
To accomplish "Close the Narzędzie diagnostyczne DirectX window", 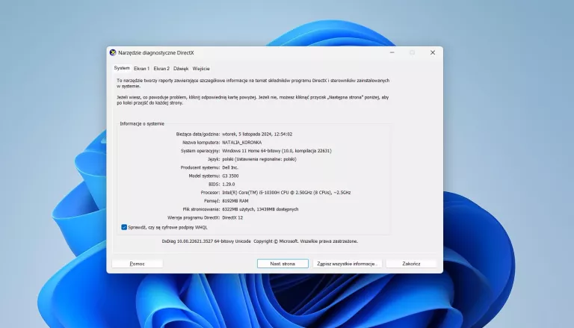I will point(432,52).
